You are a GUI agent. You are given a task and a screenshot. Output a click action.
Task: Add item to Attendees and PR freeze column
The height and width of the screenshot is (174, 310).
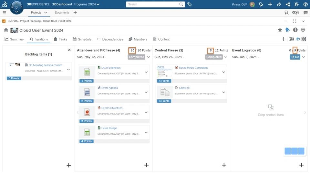pos(146,165)
